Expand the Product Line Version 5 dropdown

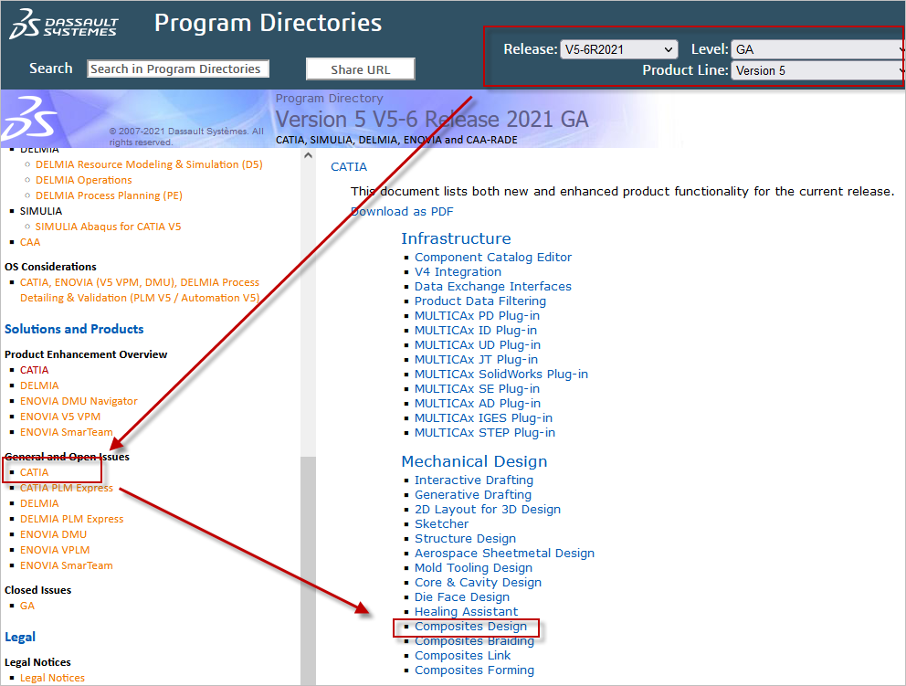click(x=817, y=70)
